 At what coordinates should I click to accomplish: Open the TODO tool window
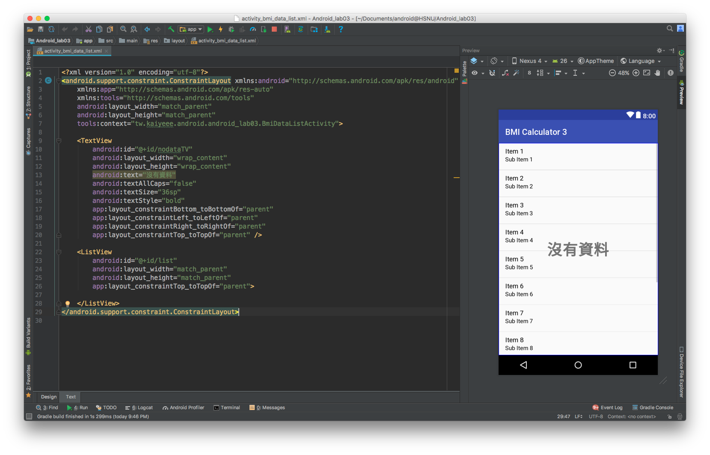tap(106, 407)
